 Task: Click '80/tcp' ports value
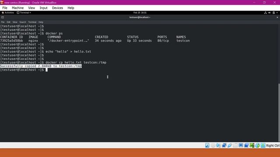pyautogui.click(x=163, y=41)
